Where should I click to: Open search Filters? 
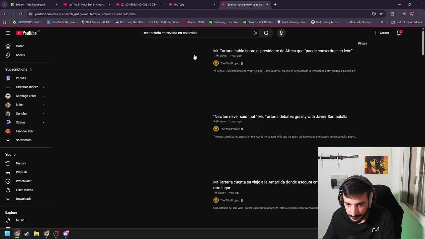[x=363, y=43]
